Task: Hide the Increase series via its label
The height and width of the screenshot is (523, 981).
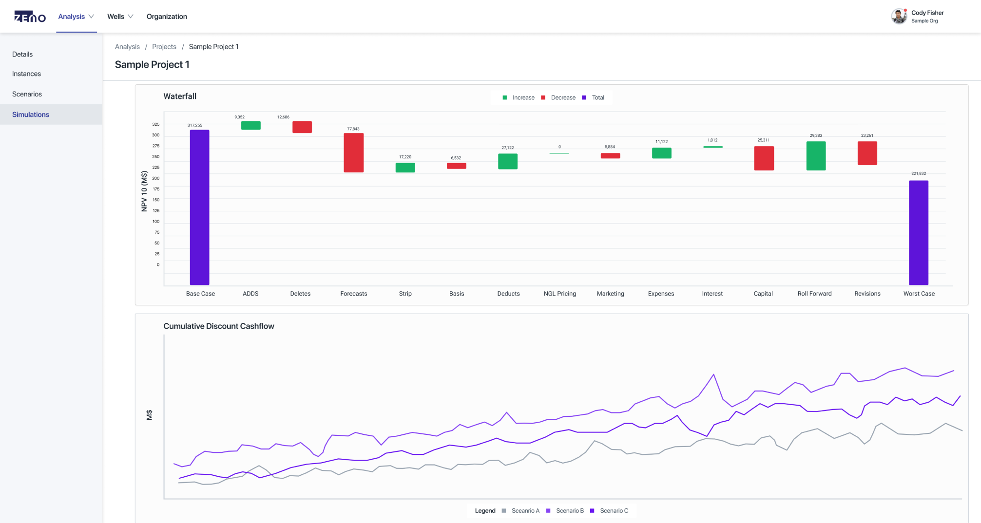Action: coord(523,98)
